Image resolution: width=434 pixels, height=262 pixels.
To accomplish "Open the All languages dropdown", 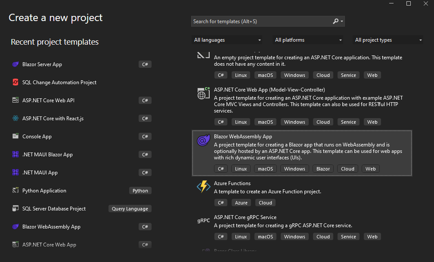I will click(227, 40).
